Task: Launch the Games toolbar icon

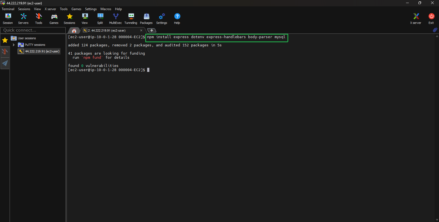Action: click(x=54, y=19)
